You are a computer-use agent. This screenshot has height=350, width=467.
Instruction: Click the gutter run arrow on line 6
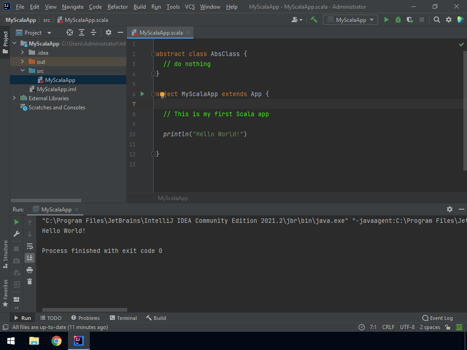coord(142,94)
